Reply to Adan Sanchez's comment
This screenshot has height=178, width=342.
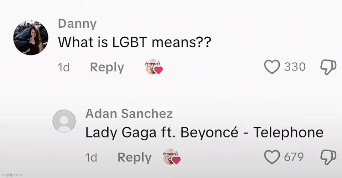[x=134, y=157]
